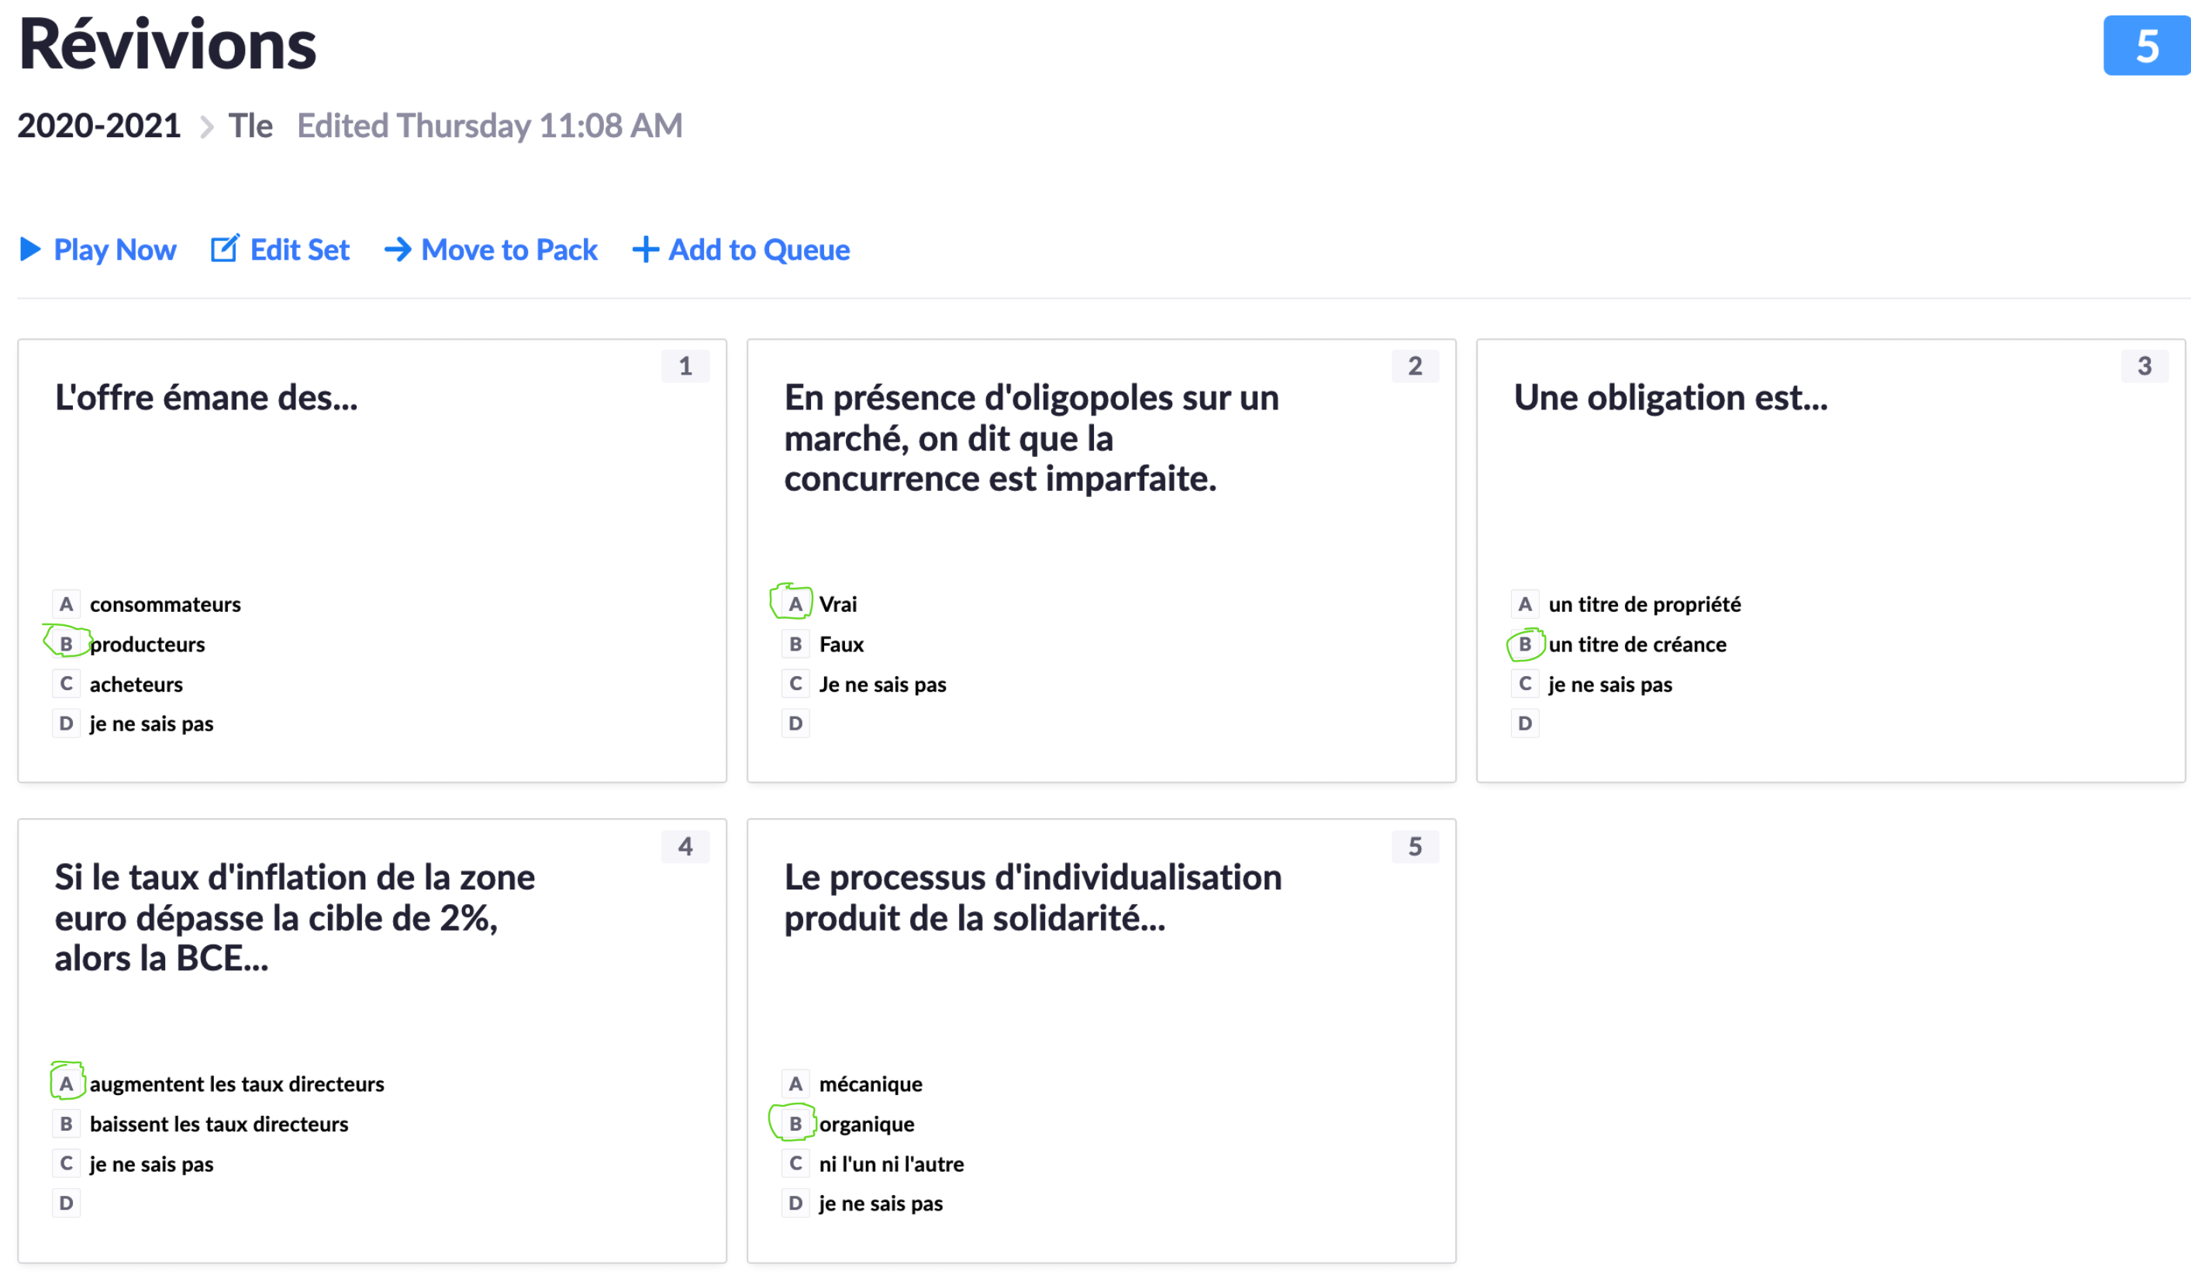Image resolution: width=2191 pixels, height=1278 pixels.
Task: Click empty D badge in oligopoles card
Action: [x=795, y=724]
